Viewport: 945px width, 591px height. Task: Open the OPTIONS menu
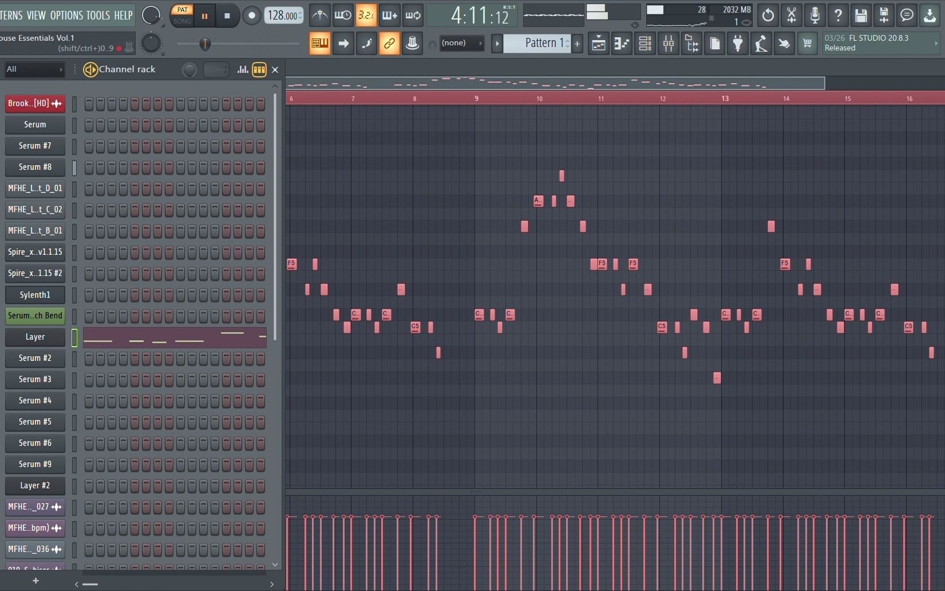pos(66,15)
